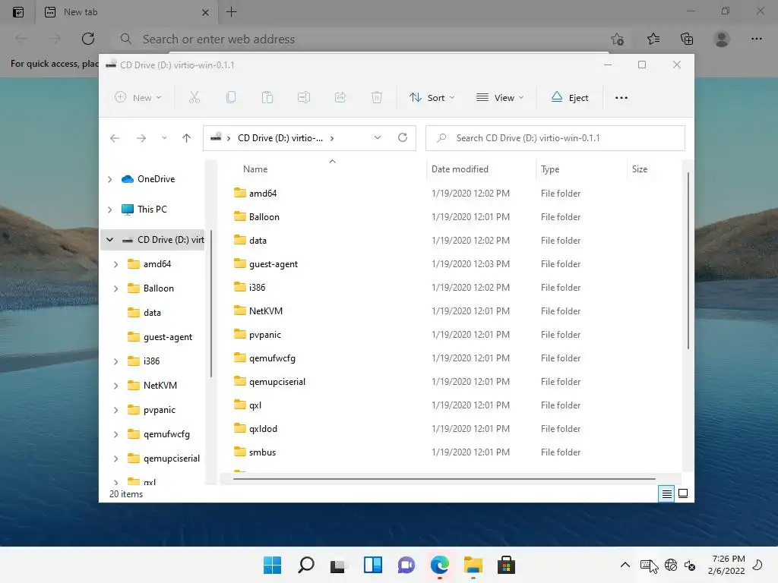
Task: Open the New item dropdown
Action: [138, 98]
